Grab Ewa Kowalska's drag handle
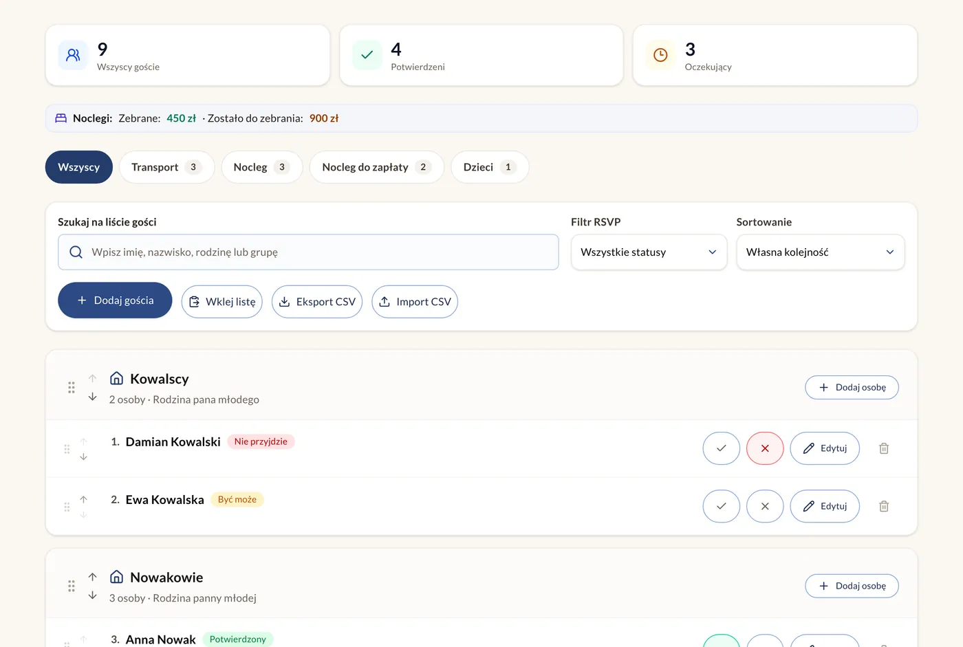This screenshot has width=963, height=647. (67, 507)
